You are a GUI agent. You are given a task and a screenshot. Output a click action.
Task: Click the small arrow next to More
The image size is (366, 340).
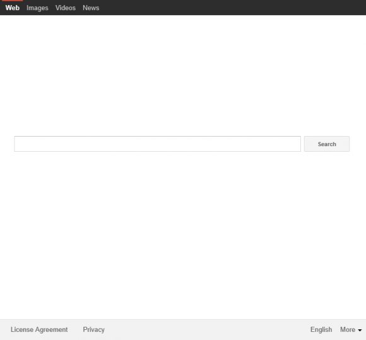tap(360, 330)
